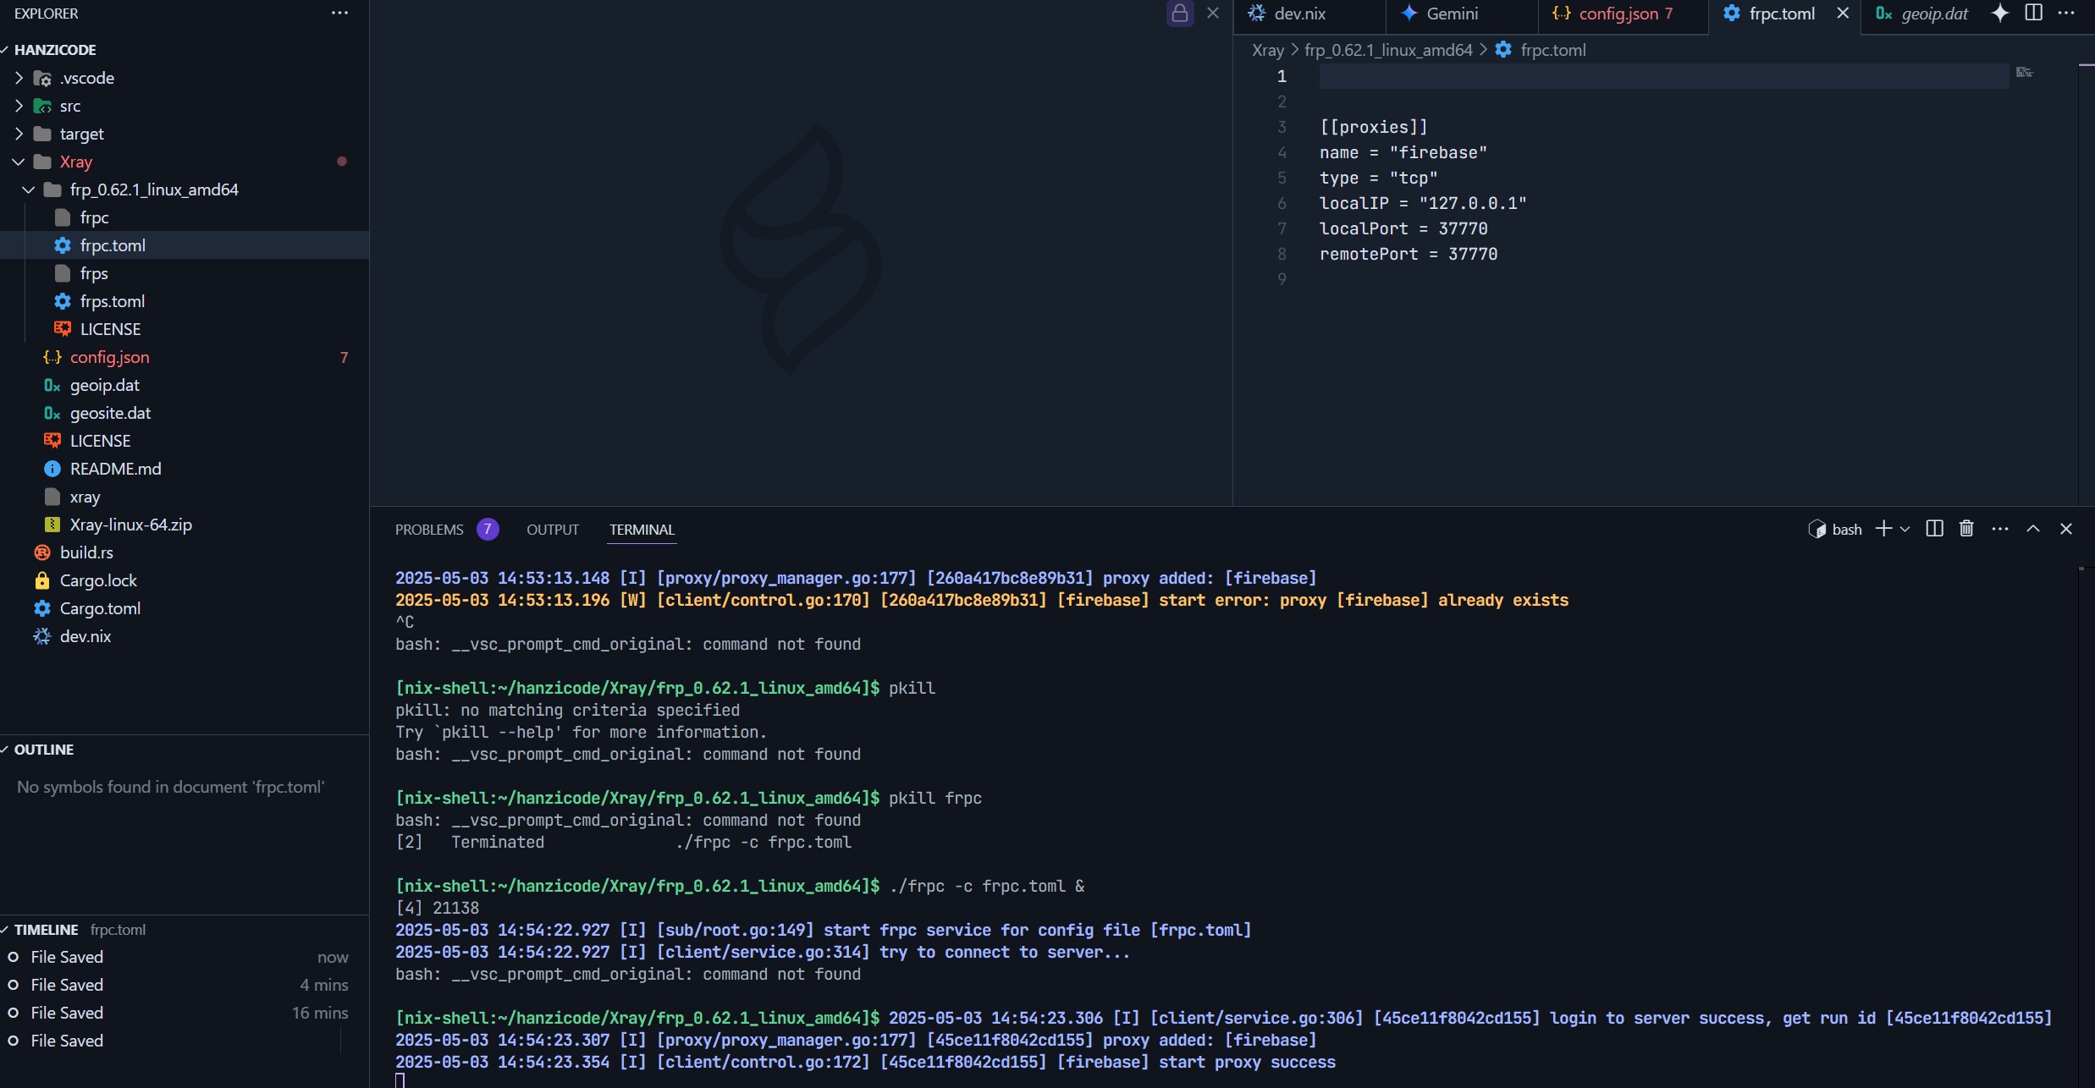The height and width of the screenshot is (1088, 2095).
Task: Click the new terminal plus icon
Action: click(1883, 529)
